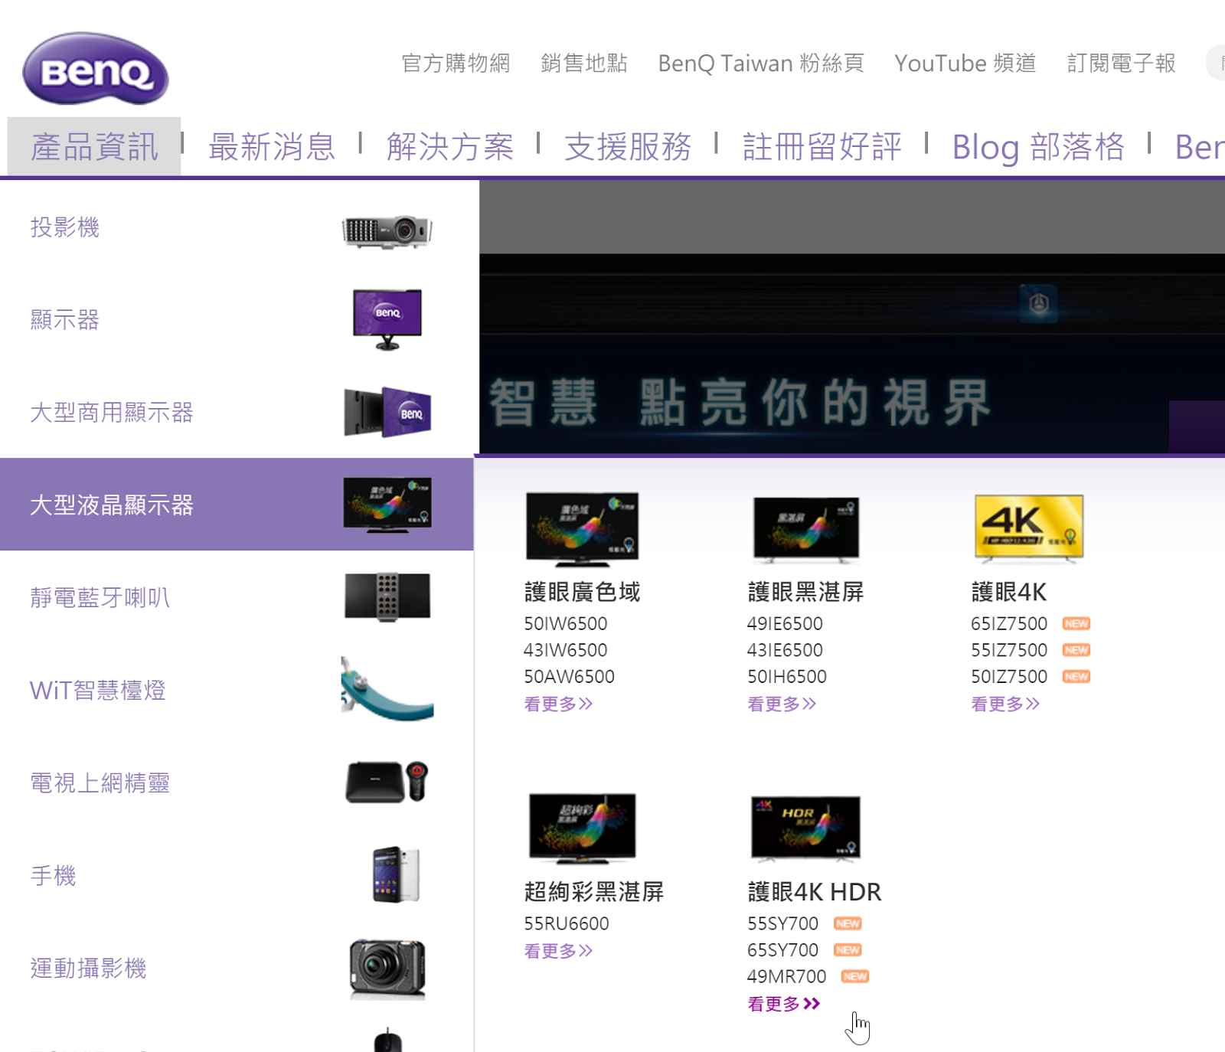Open model 65SY700
This screenshot has height=1052, width=1225.
click(783, 950)
